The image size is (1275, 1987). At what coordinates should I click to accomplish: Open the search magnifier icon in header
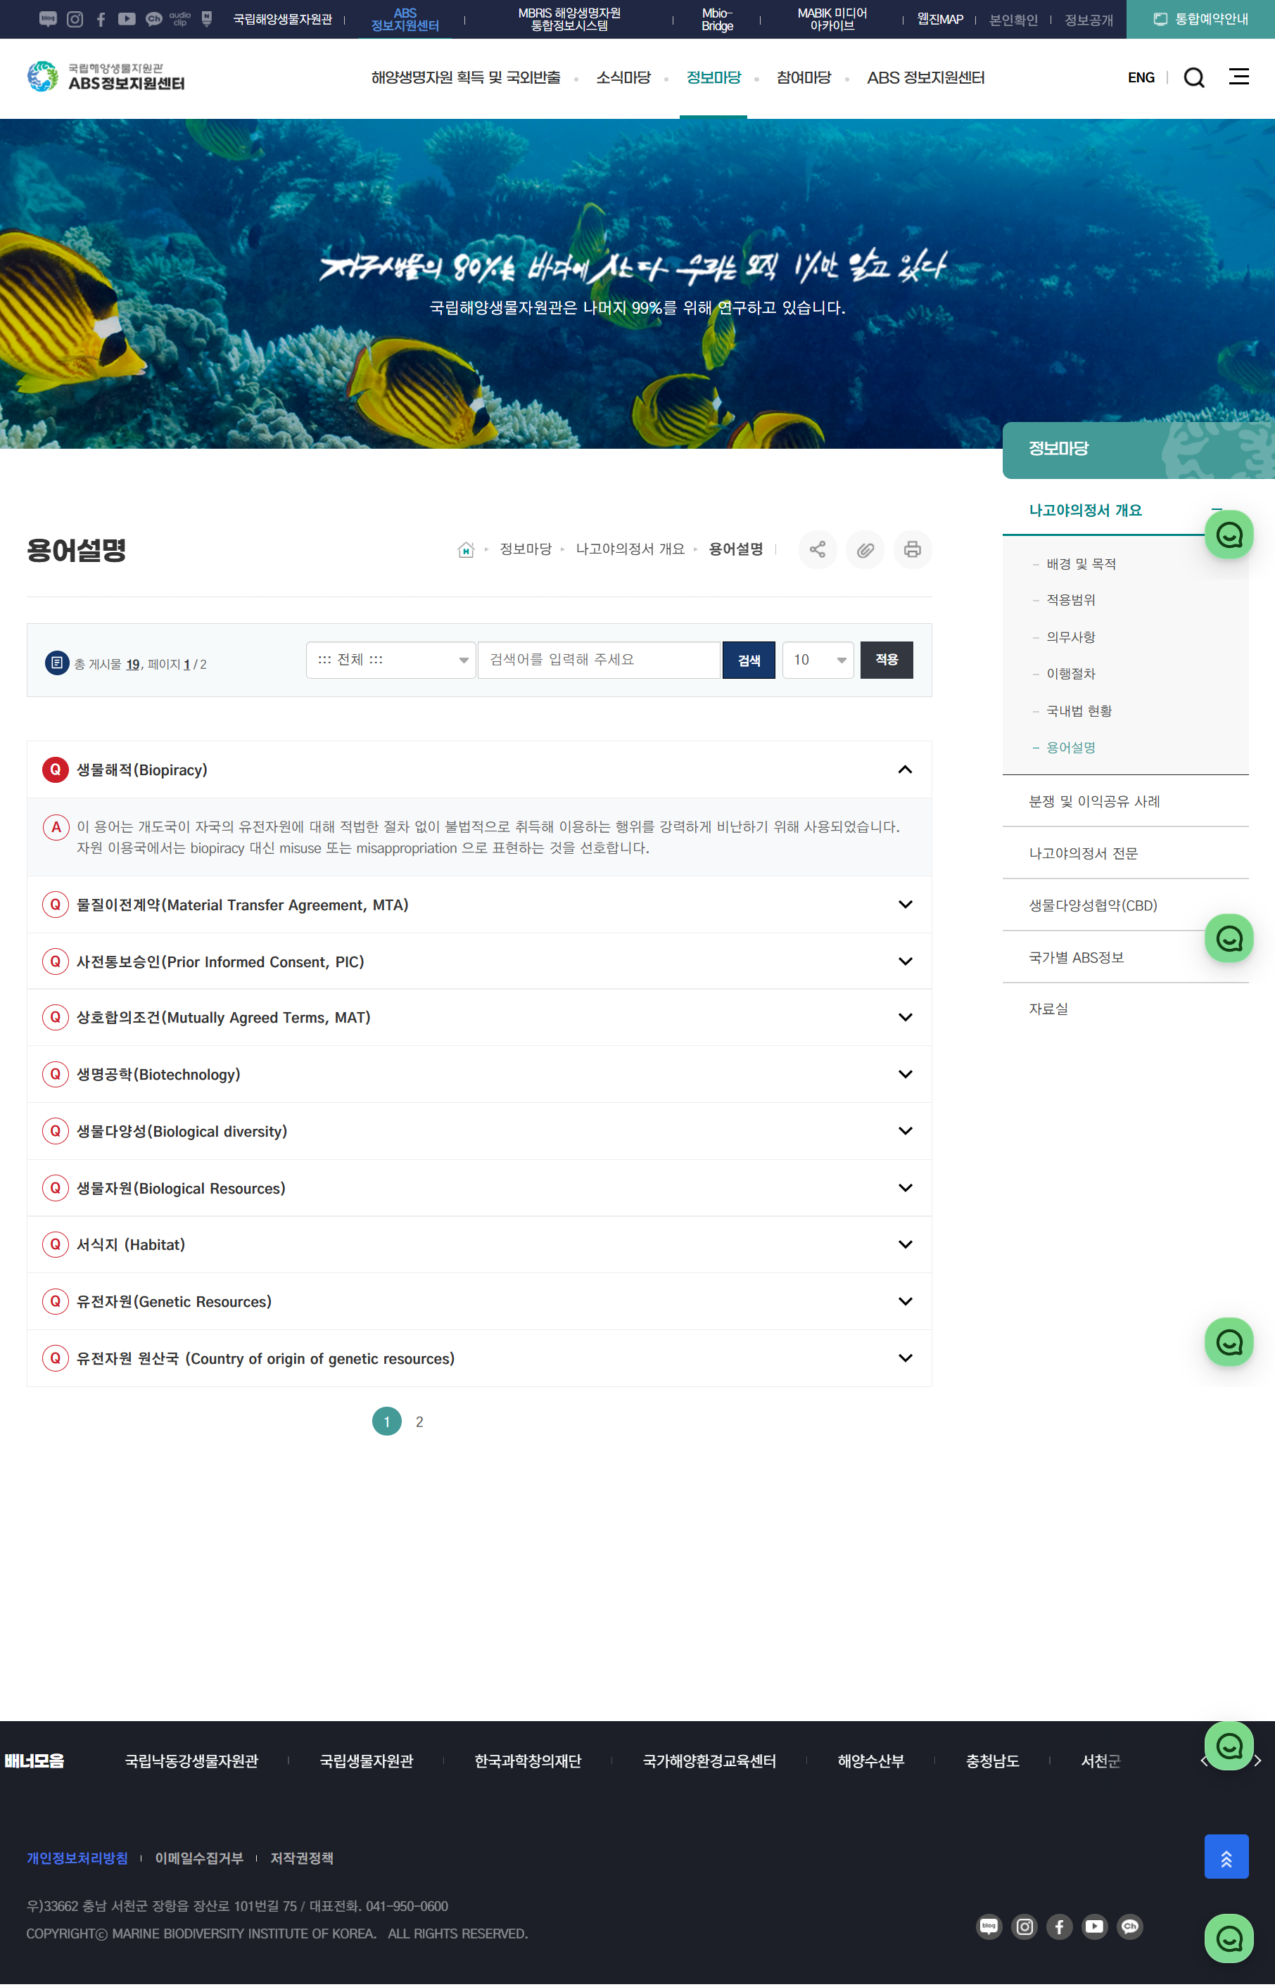coord(1193,78)
